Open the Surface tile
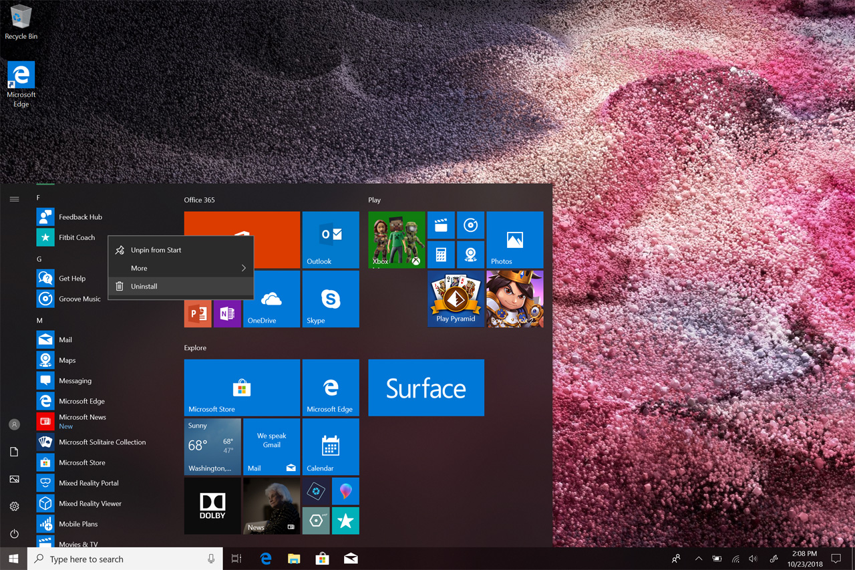Viewport: 855px width, 570px height. coord(425,388)
